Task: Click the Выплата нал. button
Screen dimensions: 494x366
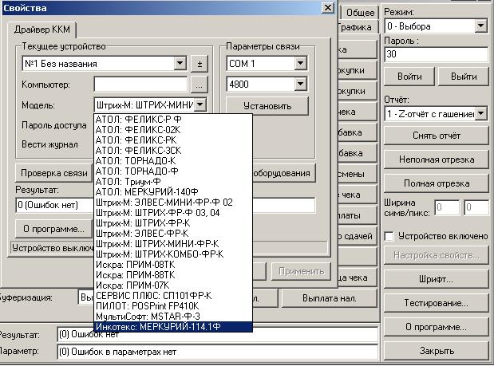Action: [330, 298]
